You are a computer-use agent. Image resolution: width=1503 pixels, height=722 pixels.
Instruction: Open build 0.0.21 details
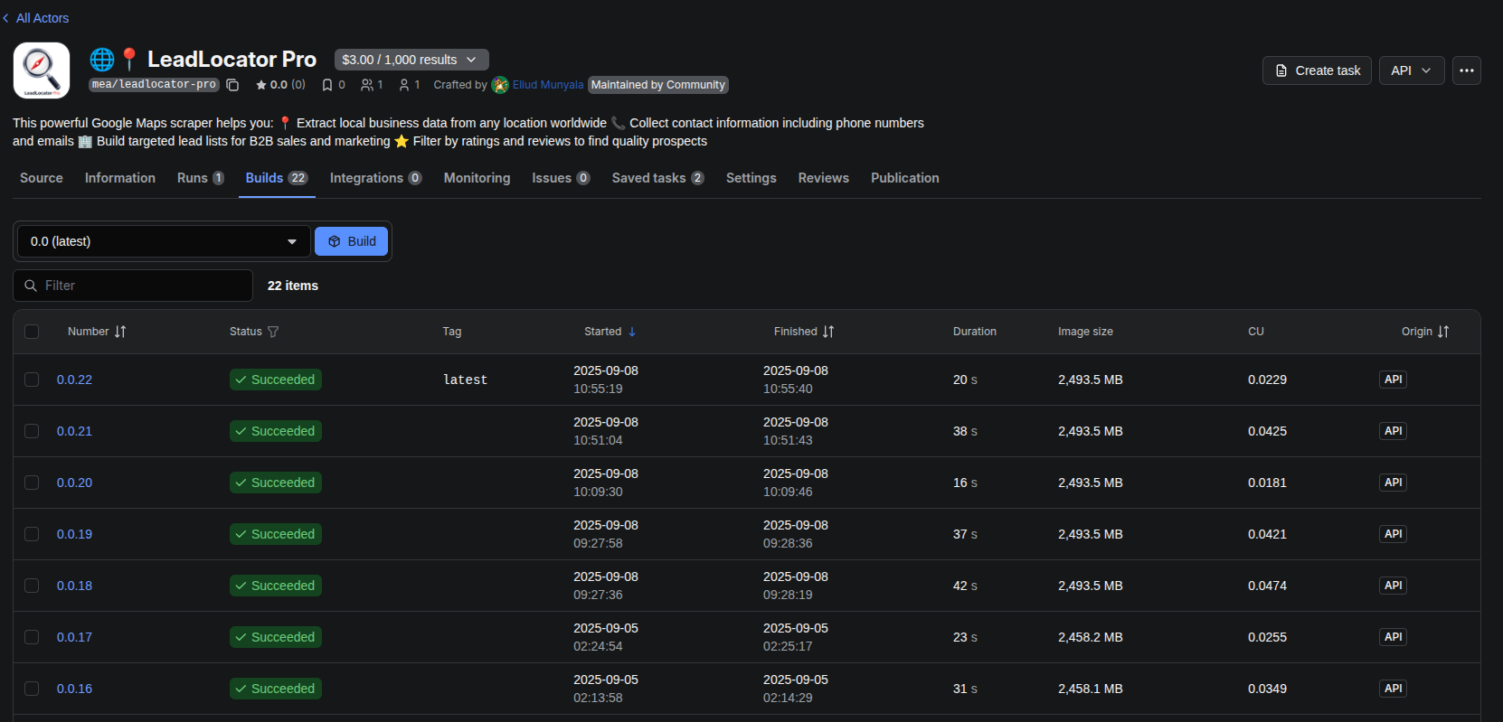(74, 431)
